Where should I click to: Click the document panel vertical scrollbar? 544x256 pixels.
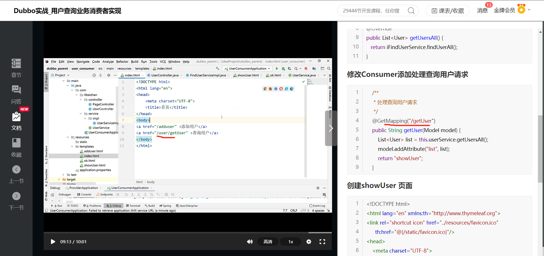pyautogui.click(x=540, y=149)
